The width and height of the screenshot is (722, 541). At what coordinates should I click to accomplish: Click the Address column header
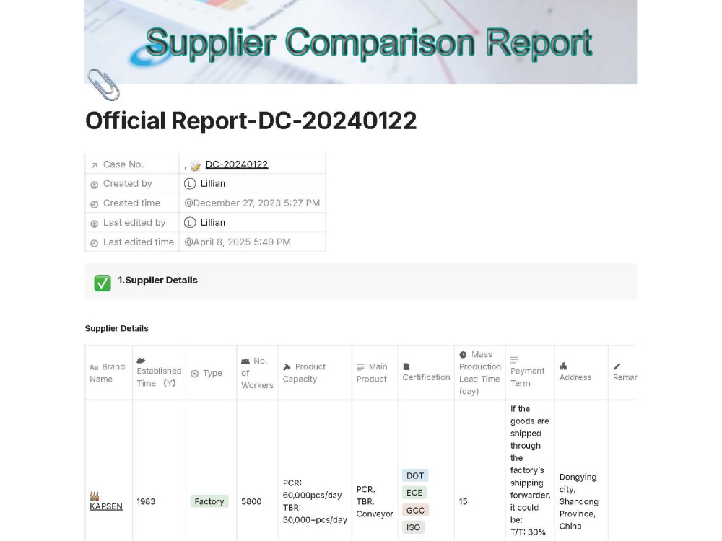click(581, 373)
